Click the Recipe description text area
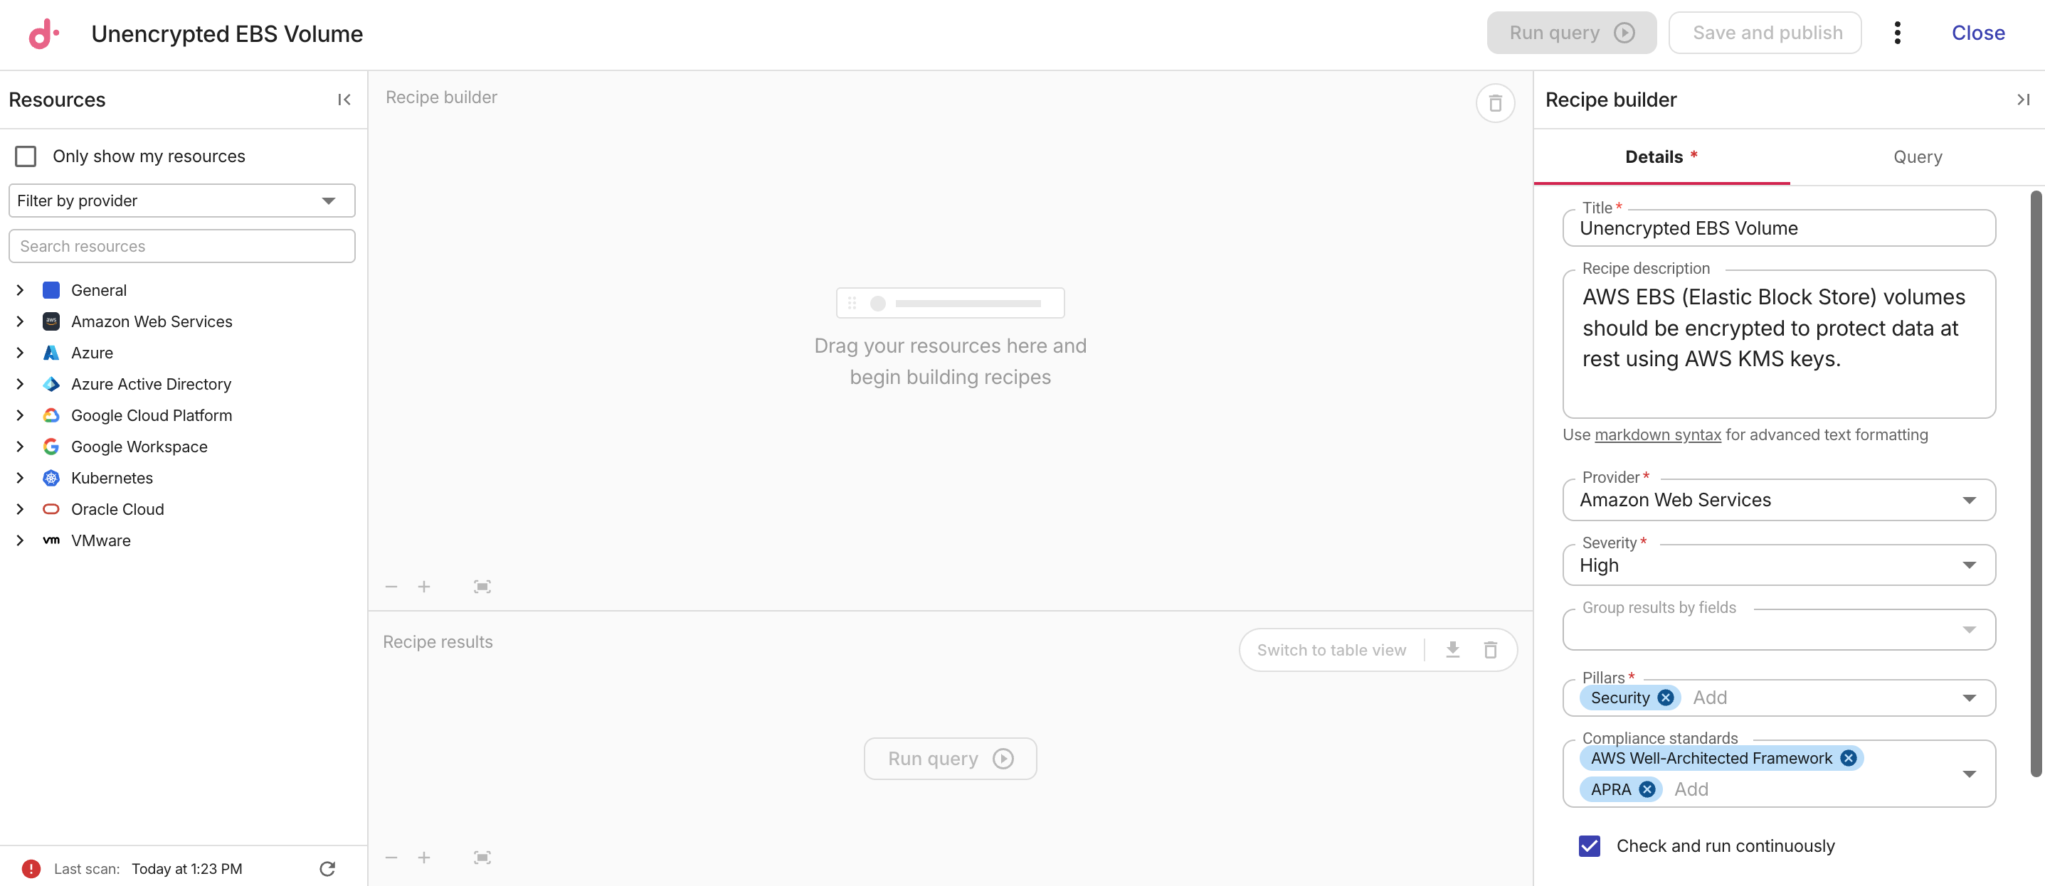 coord(1778,343)
